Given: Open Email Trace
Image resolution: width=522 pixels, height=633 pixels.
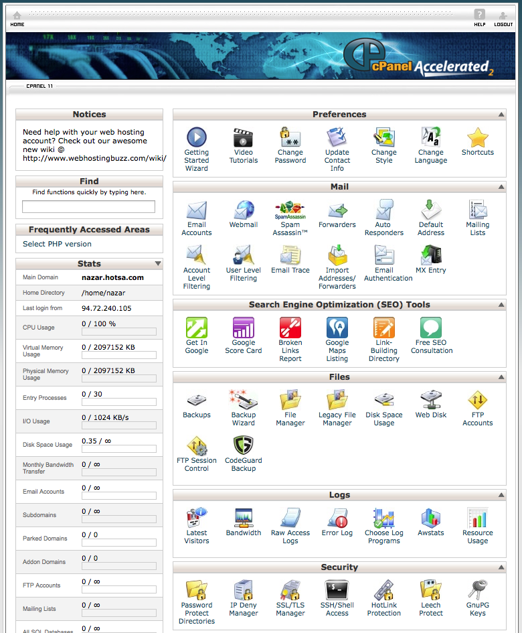Looking at the screenshot, I should [290, 255].
